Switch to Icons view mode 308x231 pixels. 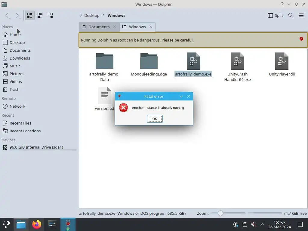tap(30, 15)
